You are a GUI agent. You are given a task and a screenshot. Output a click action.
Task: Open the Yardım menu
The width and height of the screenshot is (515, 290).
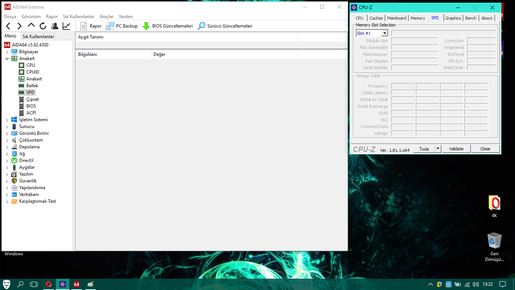pos(126,17)
